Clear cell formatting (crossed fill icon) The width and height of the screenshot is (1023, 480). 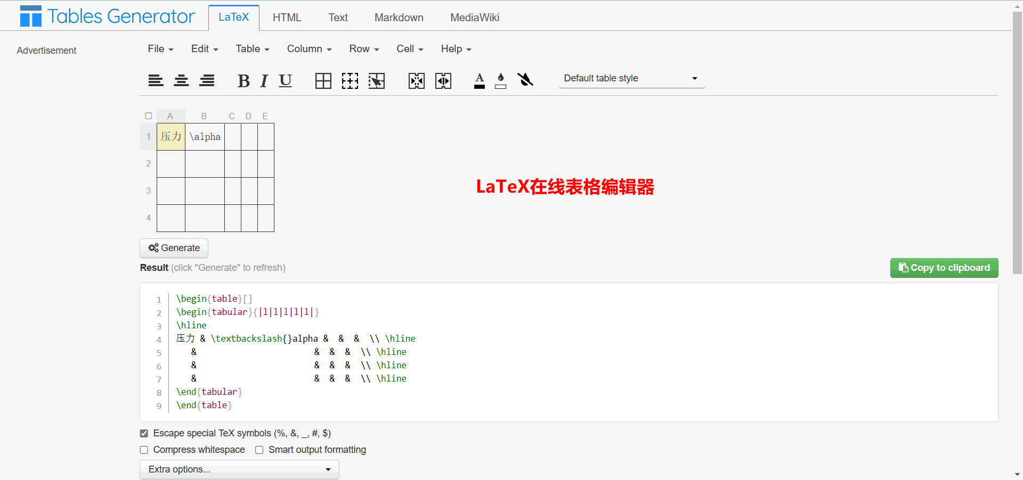tap(525, 80)
